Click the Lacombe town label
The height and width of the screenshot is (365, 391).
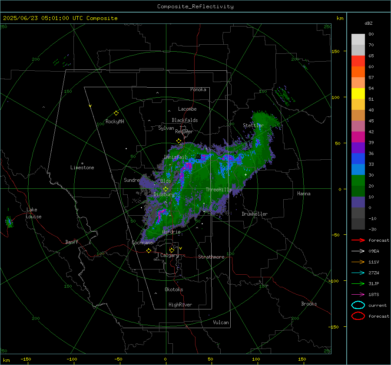click(187, 109)
